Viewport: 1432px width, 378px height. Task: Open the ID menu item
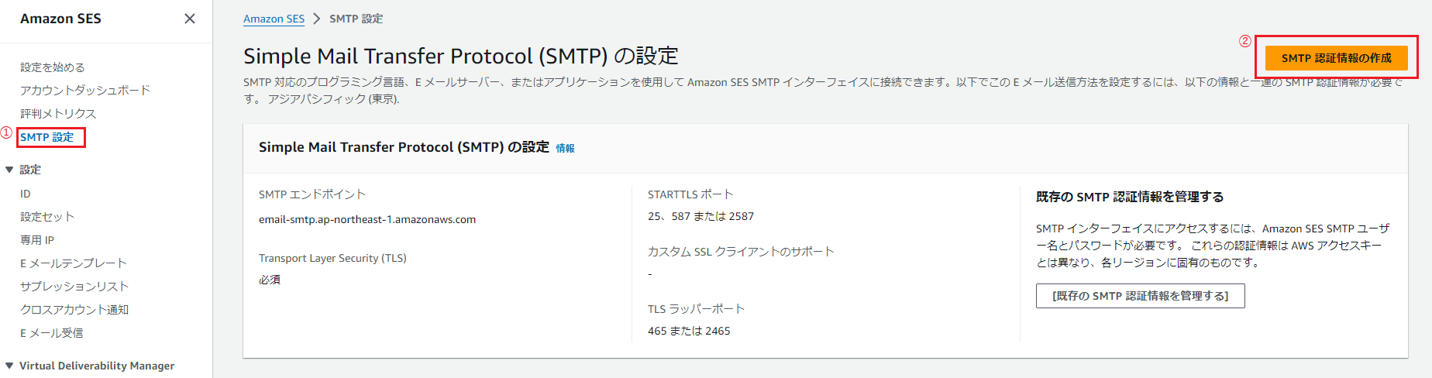[26, 194]
